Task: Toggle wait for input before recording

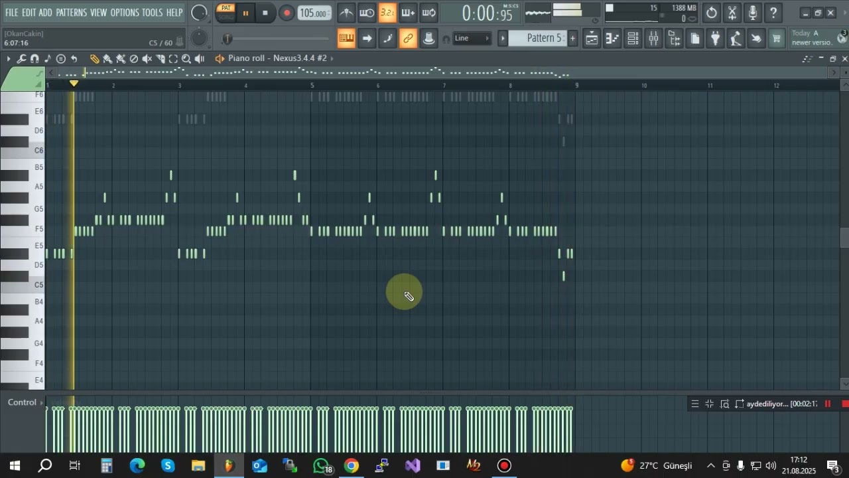Action: [367, 13]
